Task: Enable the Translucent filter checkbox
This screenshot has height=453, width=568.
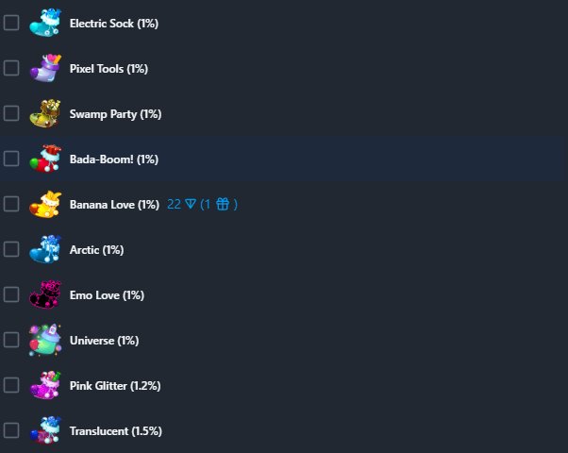Action: (x=11, y=430)
